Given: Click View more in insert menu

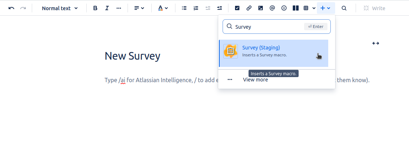Looking at the screenshot, I should coord(255,80).
